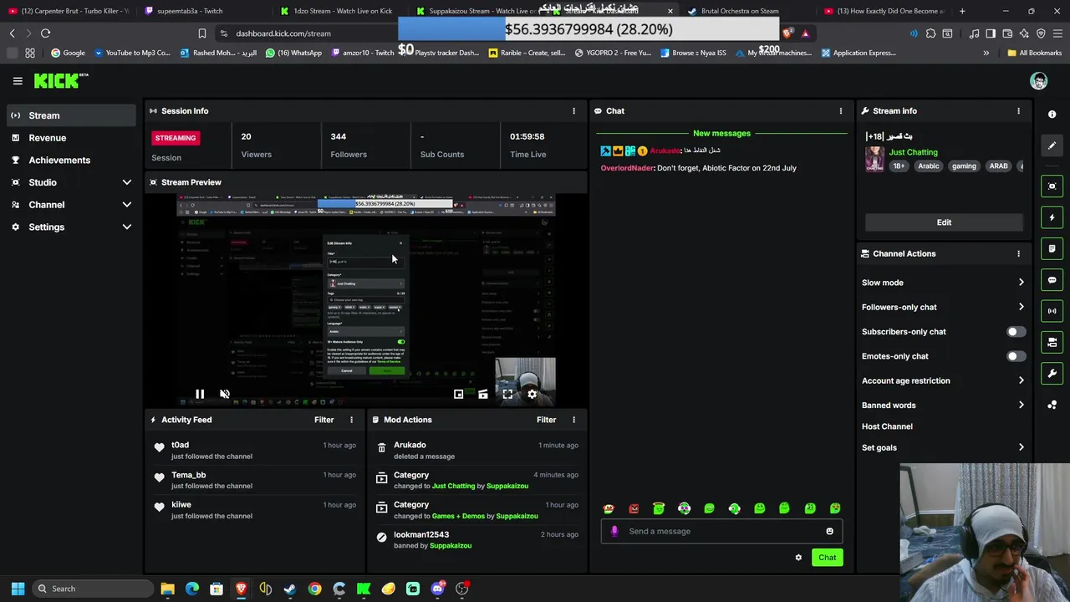Send message with the green Chat button
The height and width of the screenshot is (602, 1070).
click(x=827, y=558)
